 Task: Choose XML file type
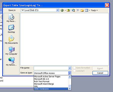point(51,86)
